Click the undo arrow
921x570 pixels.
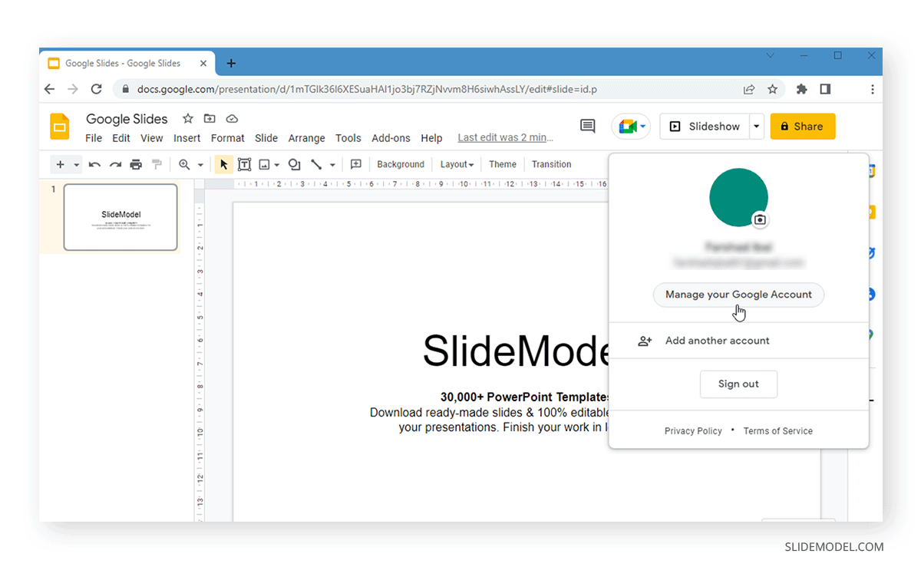coord(94,164)
